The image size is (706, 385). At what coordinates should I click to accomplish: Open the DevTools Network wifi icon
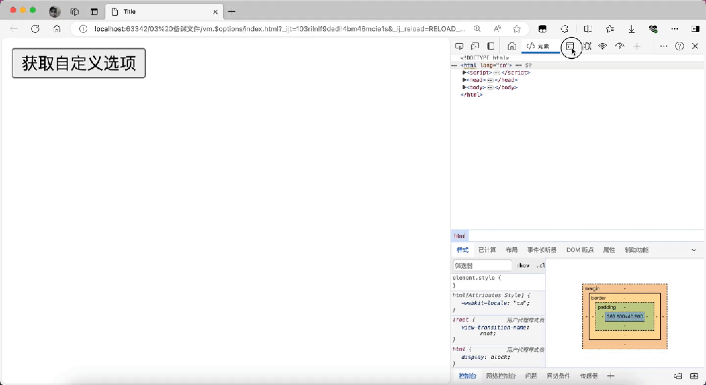(603, 46)
